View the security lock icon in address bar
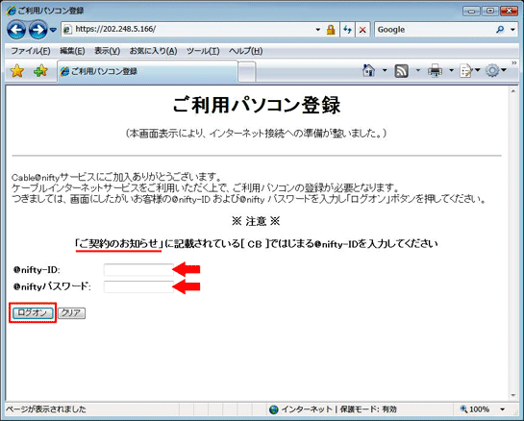 pyautogui.click(x=331, y=30)
